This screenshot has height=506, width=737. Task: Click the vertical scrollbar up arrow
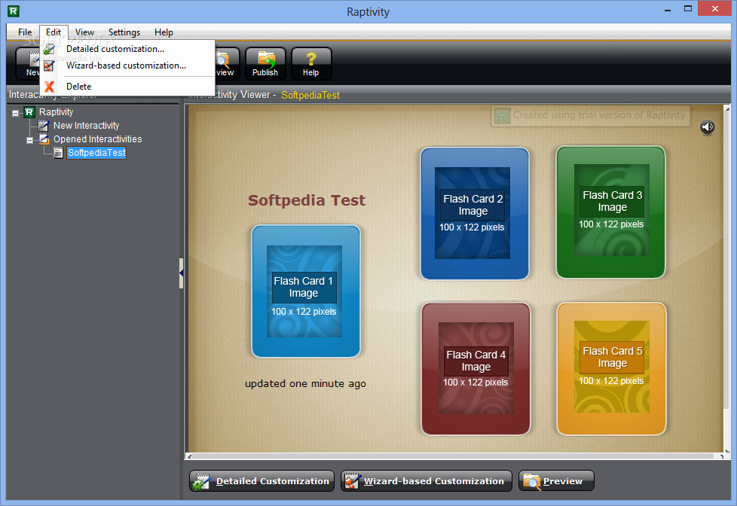coord(728,108)
